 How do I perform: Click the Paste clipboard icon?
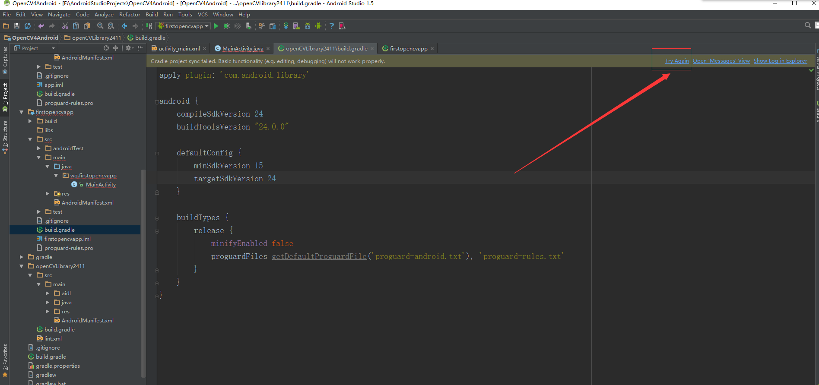(x=87, y=26)
